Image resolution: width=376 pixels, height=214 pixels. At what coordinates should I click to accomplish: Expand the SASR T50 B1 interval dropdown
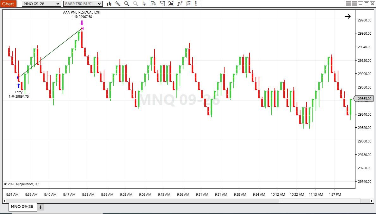(x=99, y=4)
